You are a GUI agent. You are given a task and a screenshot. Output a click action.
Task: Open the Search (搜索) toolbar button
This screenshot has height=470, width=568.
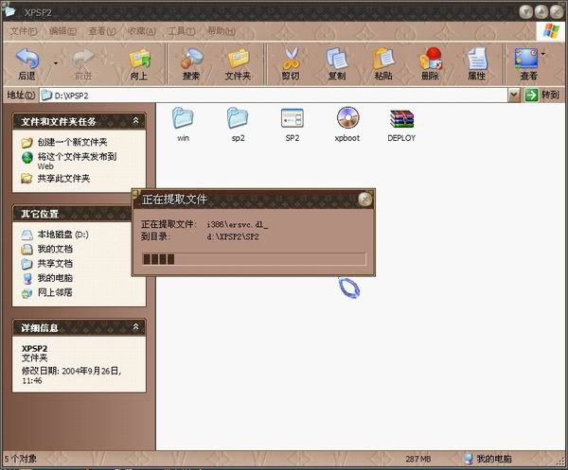(x=191, y=64)
